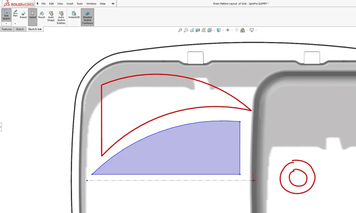
Task: Select the dash-dot construction centerline
Action: point(170,181)
